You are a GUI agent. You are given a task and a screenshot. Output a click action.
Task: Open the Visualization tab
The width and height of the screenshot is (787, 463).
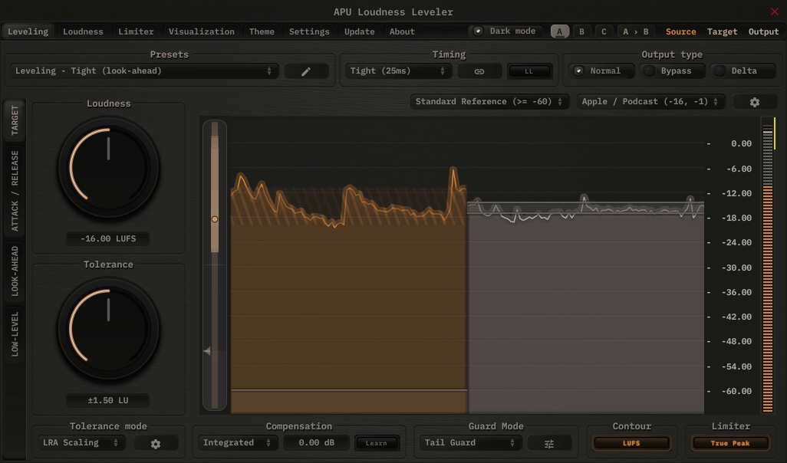click(x=201, y=31)
